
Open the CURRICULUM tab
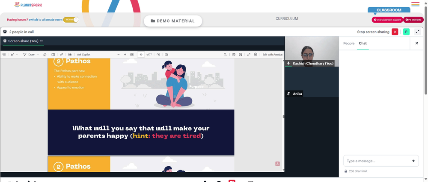pyautogui.click(x=287, y=19)
